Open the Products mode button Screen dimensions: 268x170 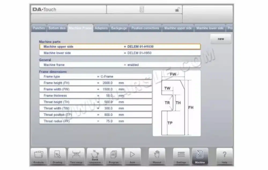pos(39,156)
